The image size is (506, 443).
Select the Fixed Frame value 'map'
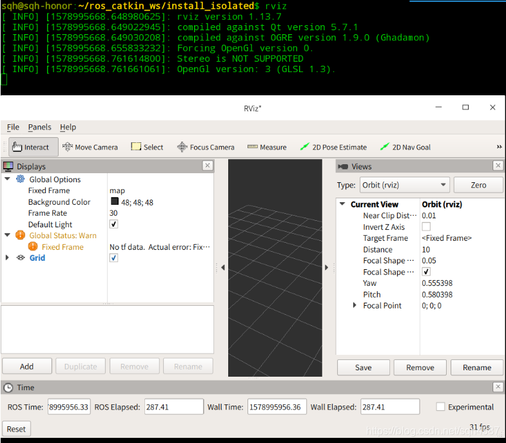pyautogui.click(x=117, y=191)
